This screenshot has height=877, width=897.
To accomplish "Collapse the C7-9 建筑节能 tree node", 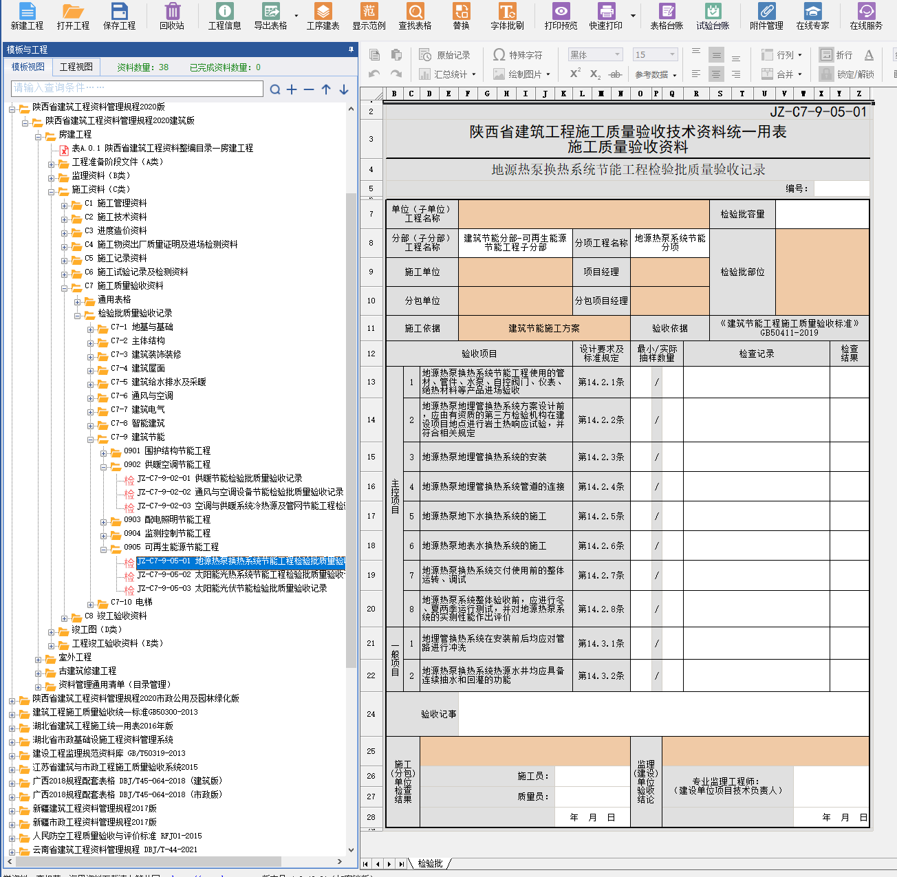I will [91, 438].
